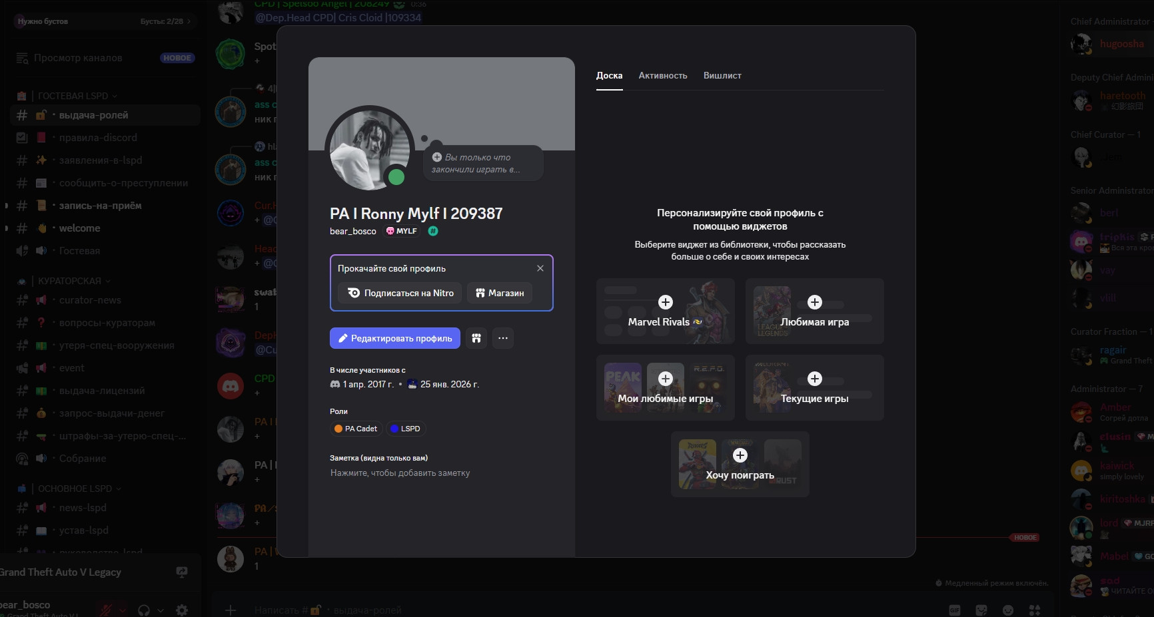Open the apps launcher in message bar
The width and height of the screenshot is (1154, 617).
tap(1035, 610)
